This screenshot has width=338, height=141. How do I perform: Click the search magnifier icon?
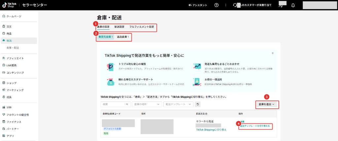pos(127,104)
